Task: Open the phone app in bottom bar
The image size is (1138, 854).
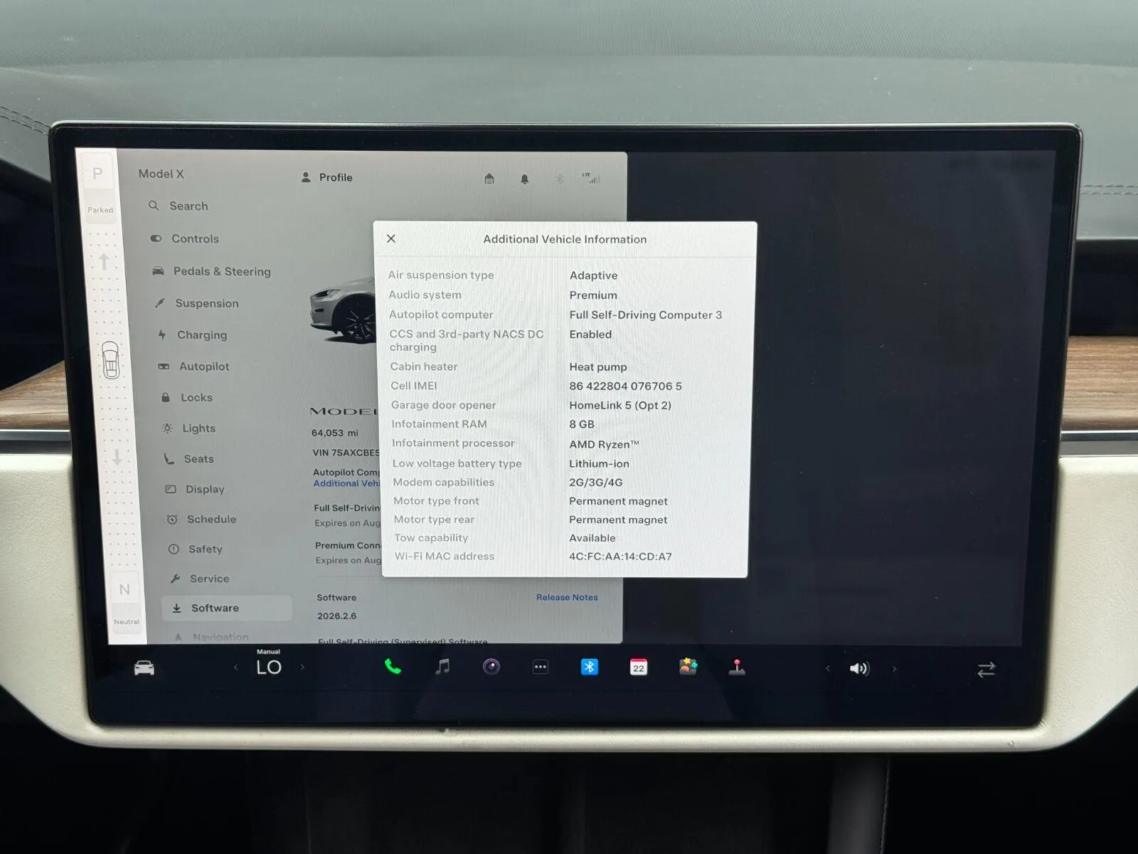Action: [x=393, y=667]
